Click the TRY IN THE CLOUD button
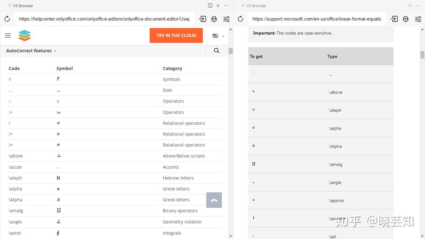The width and height of the screenshot is (425, 239). (x=176, y=35)
